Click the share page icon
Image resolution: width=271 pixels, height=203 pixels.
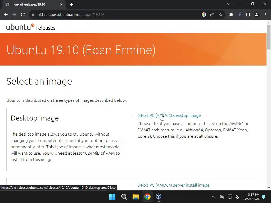tap(212, 15)
